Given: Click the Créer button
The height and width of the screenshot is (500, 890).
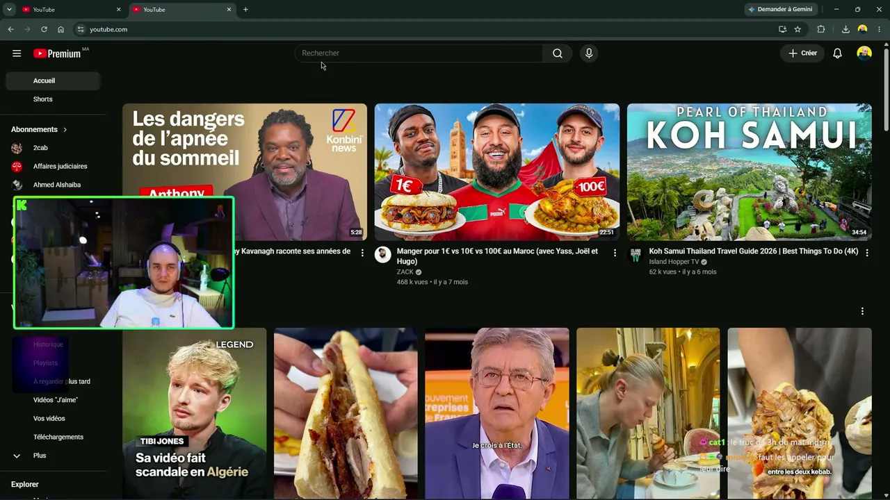Looking at the screenshot, I should pos(802,53).
